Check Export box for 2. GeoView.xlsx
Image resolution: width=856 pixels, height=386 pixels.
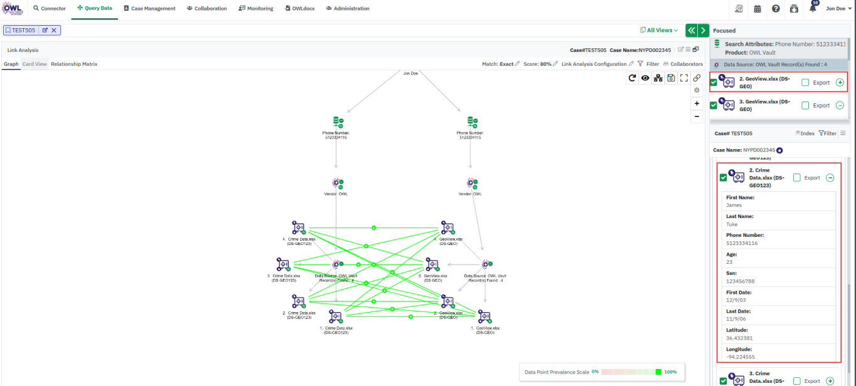pos(806,83)
